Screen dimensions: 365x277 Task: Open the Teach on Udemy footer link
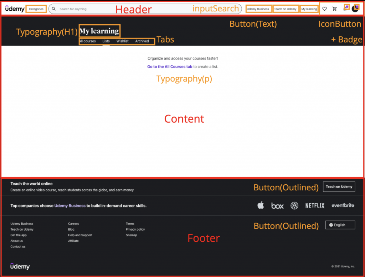coord(22,230)
